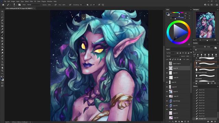This screenshot has height=123, width=219.
Task: Open the Opacity dropdown in options bar
Action: tap(52, 5)
